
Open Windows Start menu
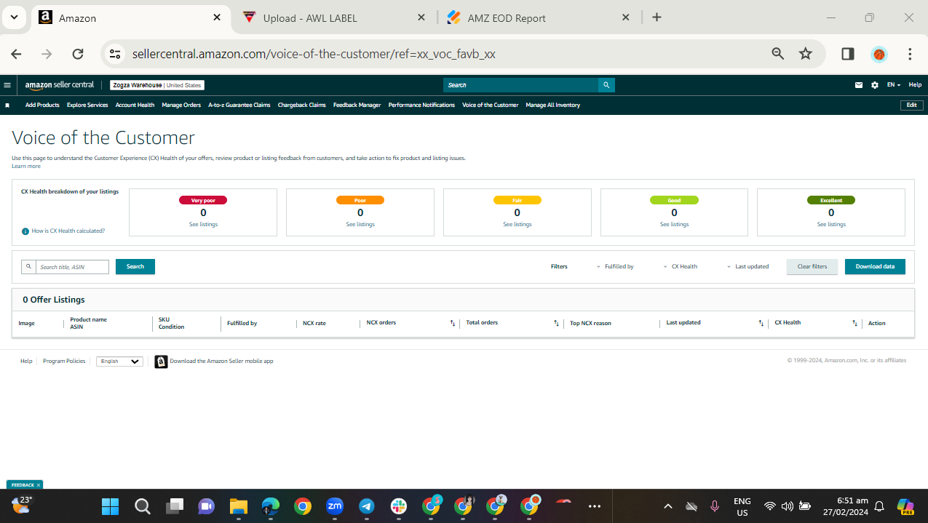pyautogui.click(x=110, y=506)
